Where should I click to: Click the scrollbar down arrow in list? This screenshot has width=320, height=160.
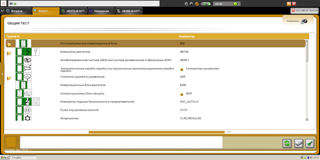[x=307, y=119]
